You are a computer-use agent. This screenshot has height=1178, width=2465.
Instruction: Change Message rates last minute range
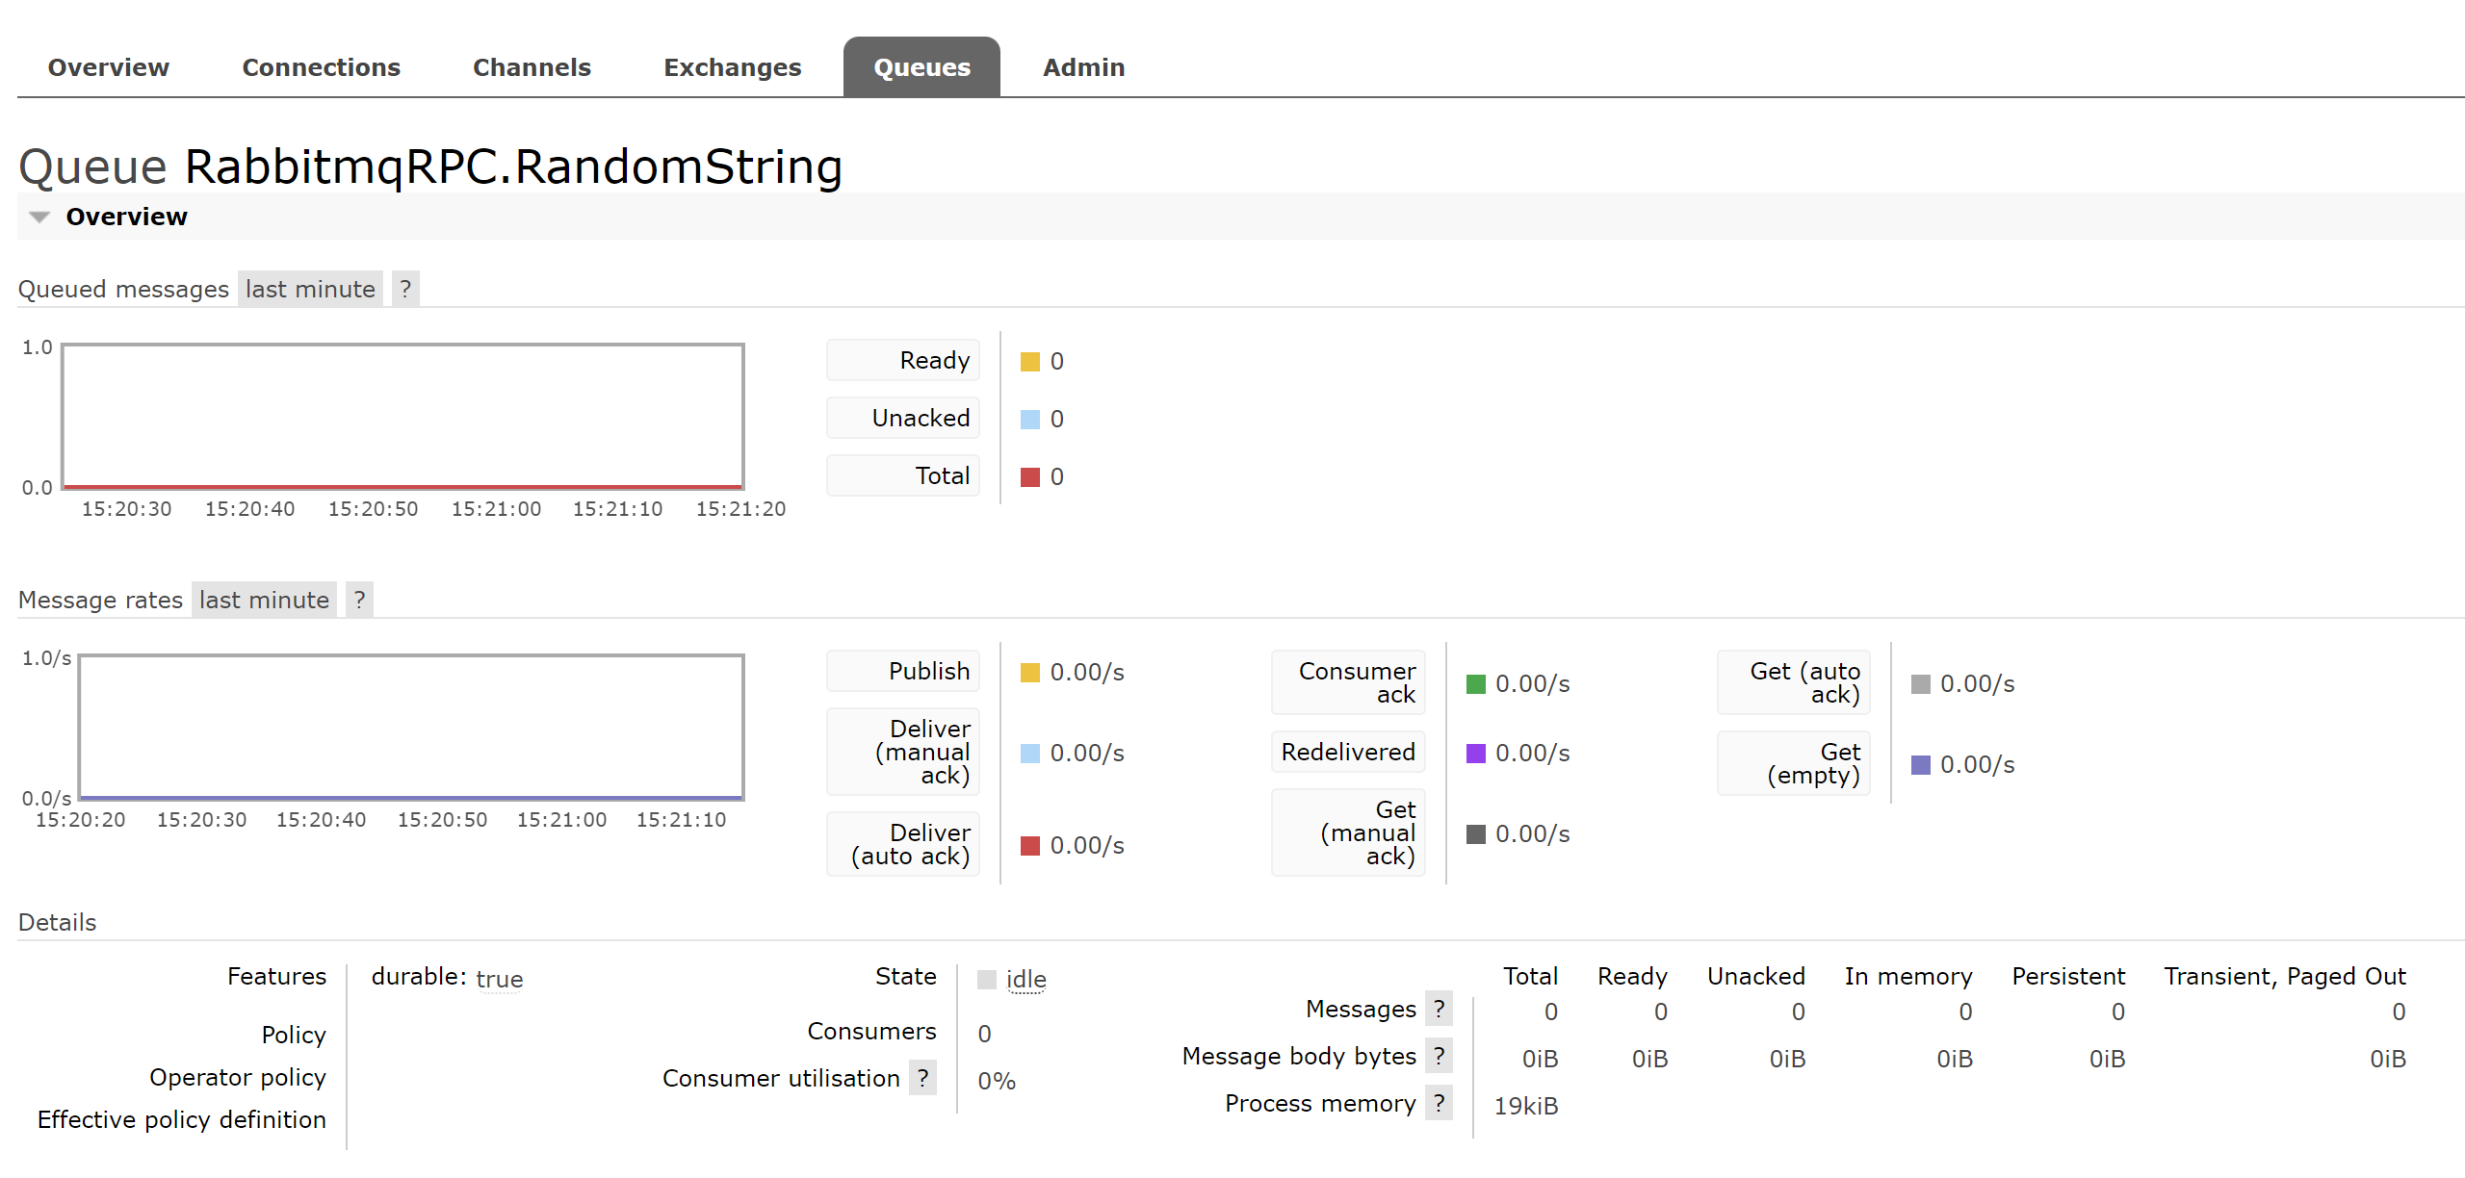(264, 600)
